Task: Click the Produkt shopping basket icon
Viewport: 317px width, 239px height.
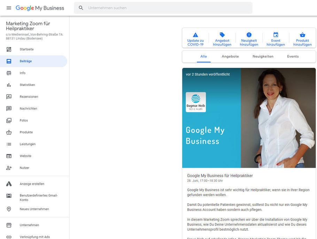Action: coord(302,35)
